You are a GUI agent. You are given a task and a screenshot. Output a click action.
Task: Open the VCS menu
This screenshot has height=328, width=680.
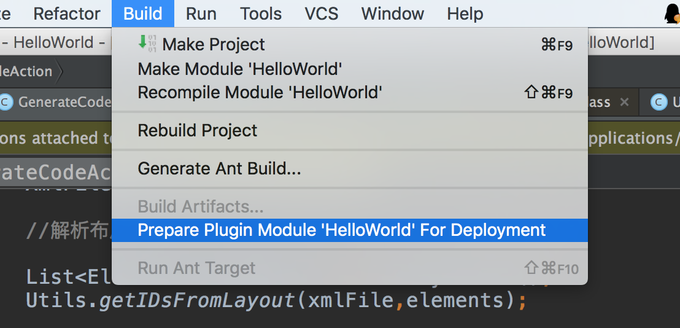click(x=322, y=14)
